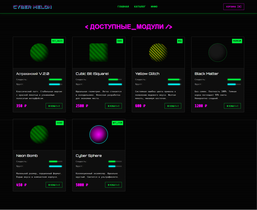The image size is (257, 210).
Task: Click the Cubic Bit (Square) product title
Action: (x=92, y=74)
